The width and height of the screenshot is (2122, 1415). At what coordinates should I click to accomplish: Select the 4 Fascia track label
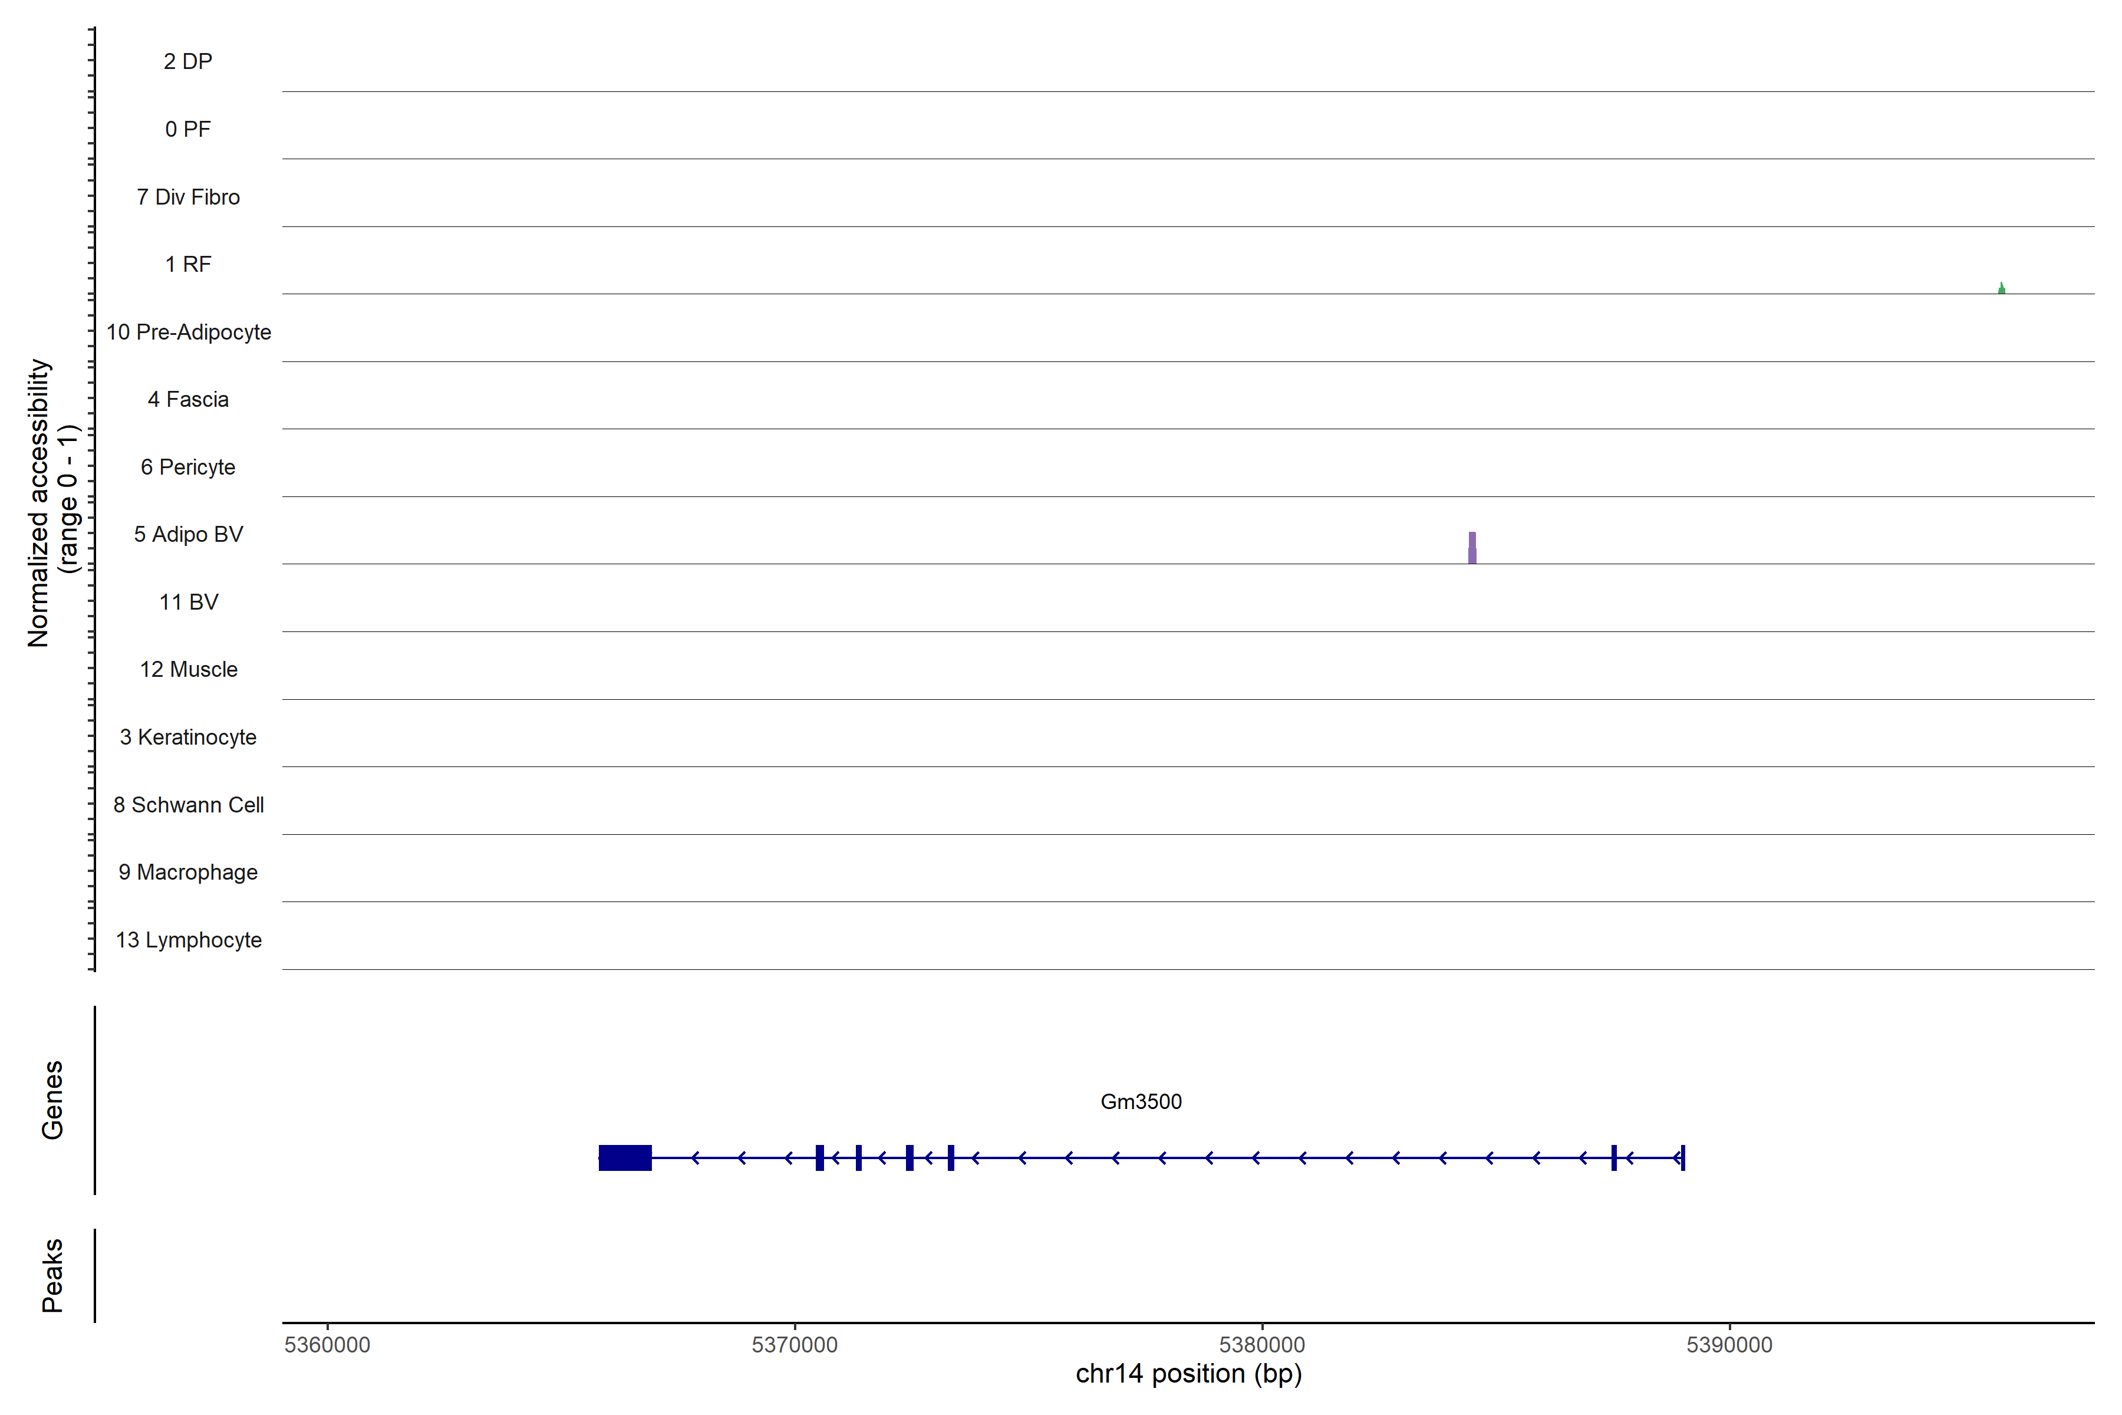coord(187,400)
